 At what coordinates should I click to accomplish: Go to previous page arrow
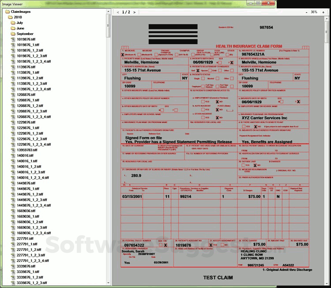[118, 12]
